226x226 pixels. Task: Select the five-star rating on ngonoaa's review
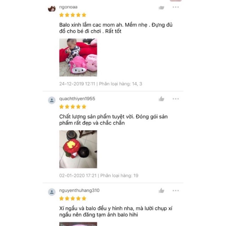(x=73, y=15)
